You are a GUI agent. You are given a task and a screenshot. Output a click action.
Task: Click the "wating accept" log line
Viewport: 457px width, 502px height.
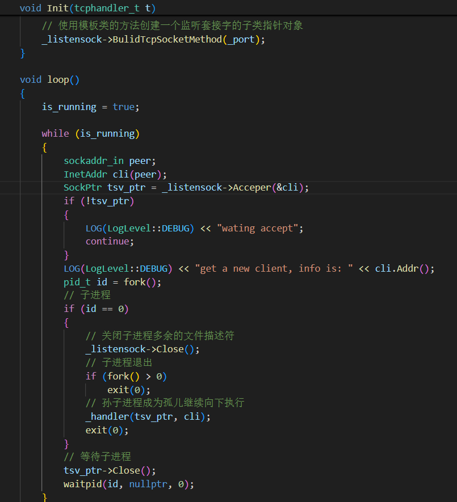click(194, 228)
